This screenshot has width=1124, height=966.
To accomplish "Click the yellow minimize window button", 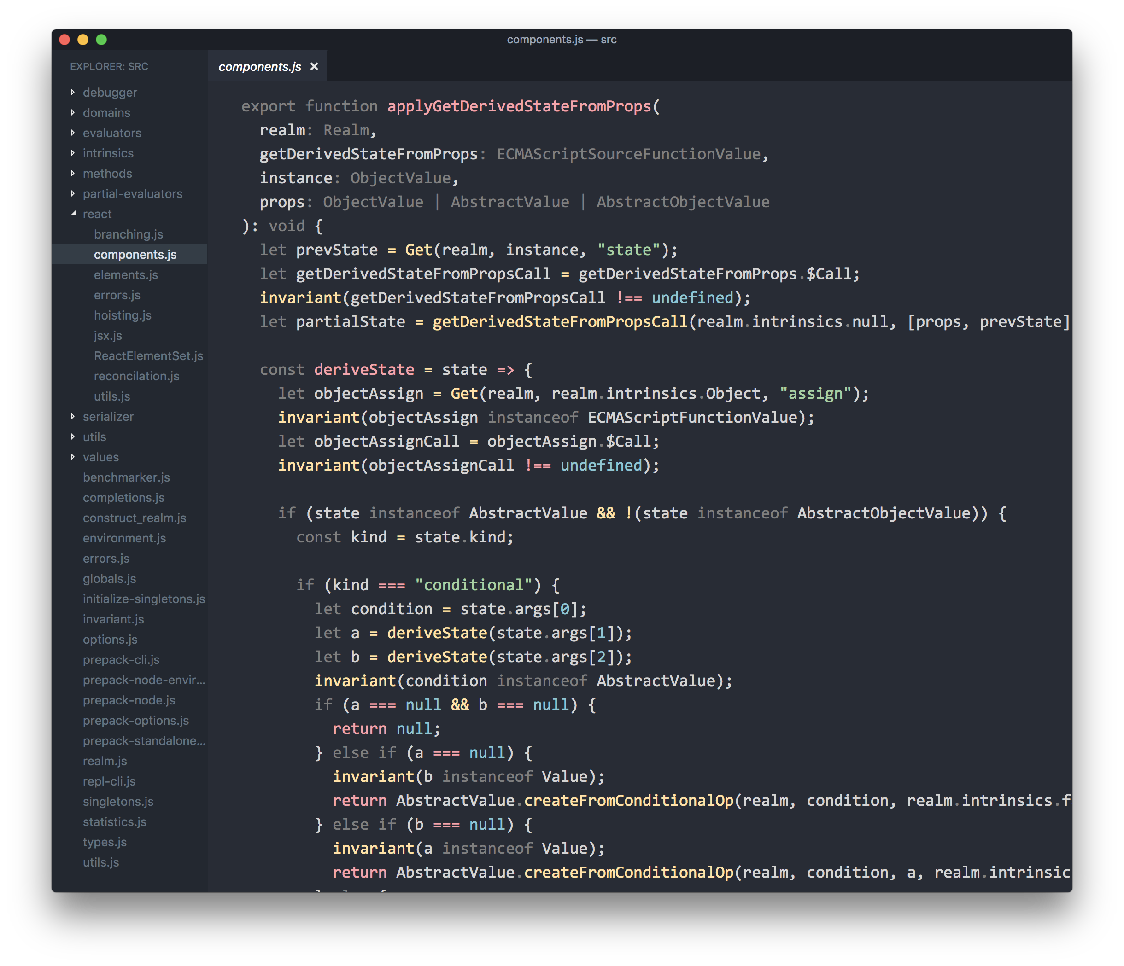I will click(x=83, y=40).
